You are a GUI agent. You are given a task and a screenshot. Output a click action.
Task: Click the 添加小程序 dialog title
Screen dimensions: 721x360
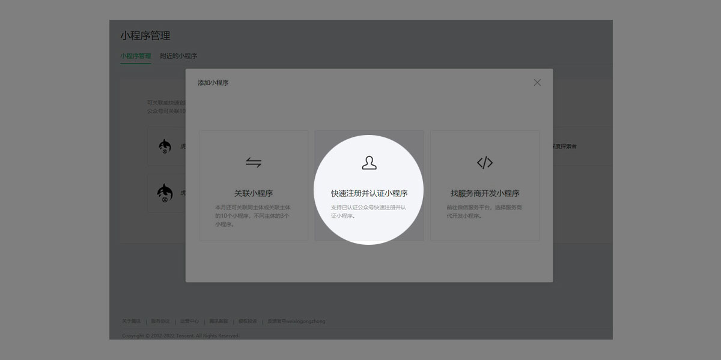coord(213,83)
